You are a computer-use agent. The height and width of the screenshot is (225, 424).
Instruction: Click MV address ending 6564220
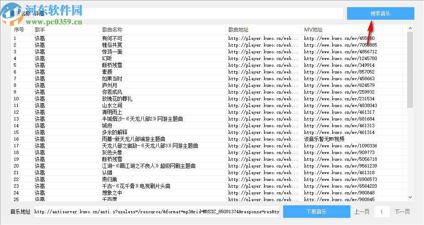[x=340, y=186]
